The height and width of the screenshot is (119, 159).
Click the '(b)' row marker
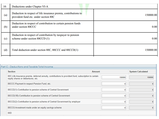click(6, 27)
